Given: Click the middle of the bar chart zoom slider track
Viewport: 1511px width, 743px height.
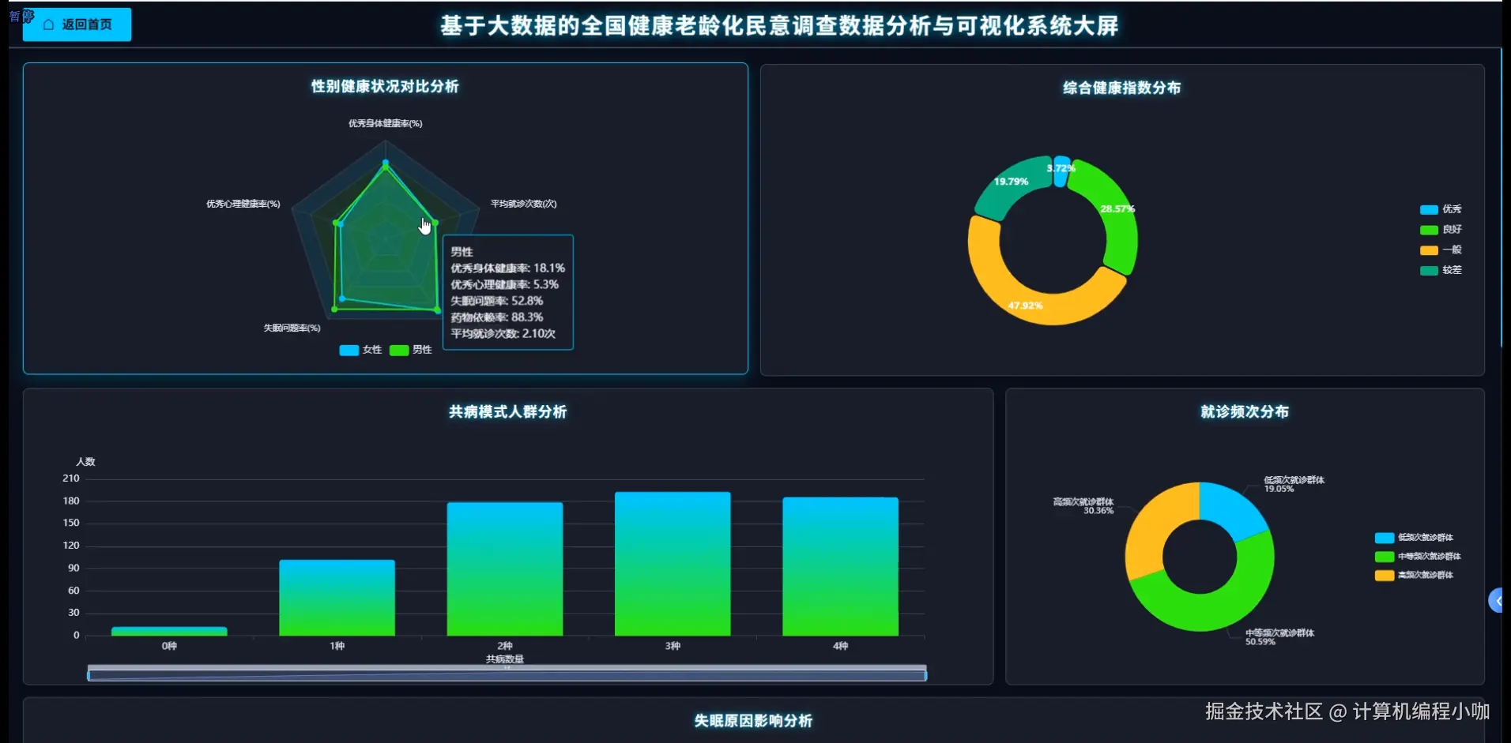Looking at the screenshot, I should coord(507,675).
